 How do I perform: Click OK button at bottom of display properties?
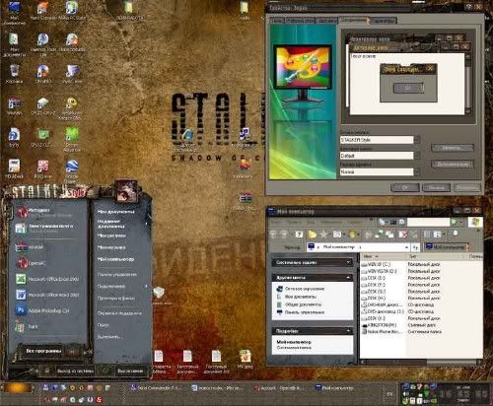(x=405, y=187)
